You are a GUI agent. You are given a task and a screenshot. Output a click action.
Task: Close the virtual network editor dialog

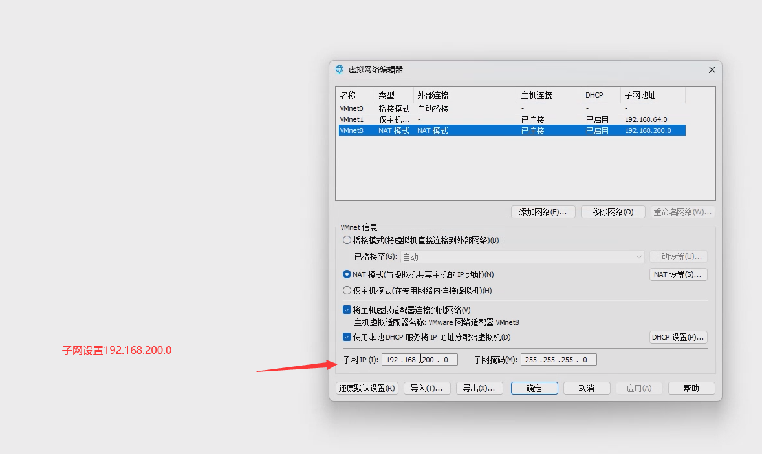click(x=712, y=70)
